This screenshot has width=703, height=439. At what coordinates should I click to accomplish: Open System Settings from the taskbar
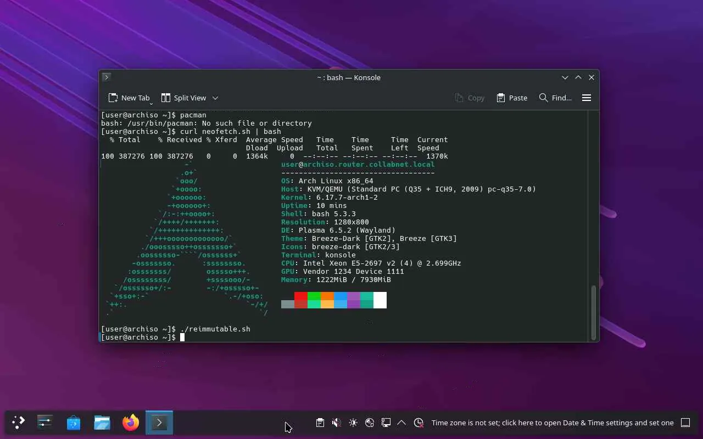pyautogui.click(x=45, y=423)
